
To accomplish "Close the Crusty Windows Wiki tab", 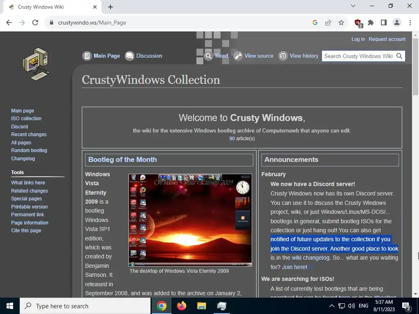I will click(x=95, y=7).
